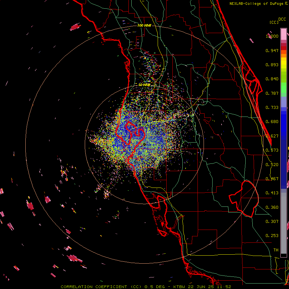Viewport: 289px width, 289px height.
Task: Click the 0.520 color scale value
Action: tap(272, 165)
